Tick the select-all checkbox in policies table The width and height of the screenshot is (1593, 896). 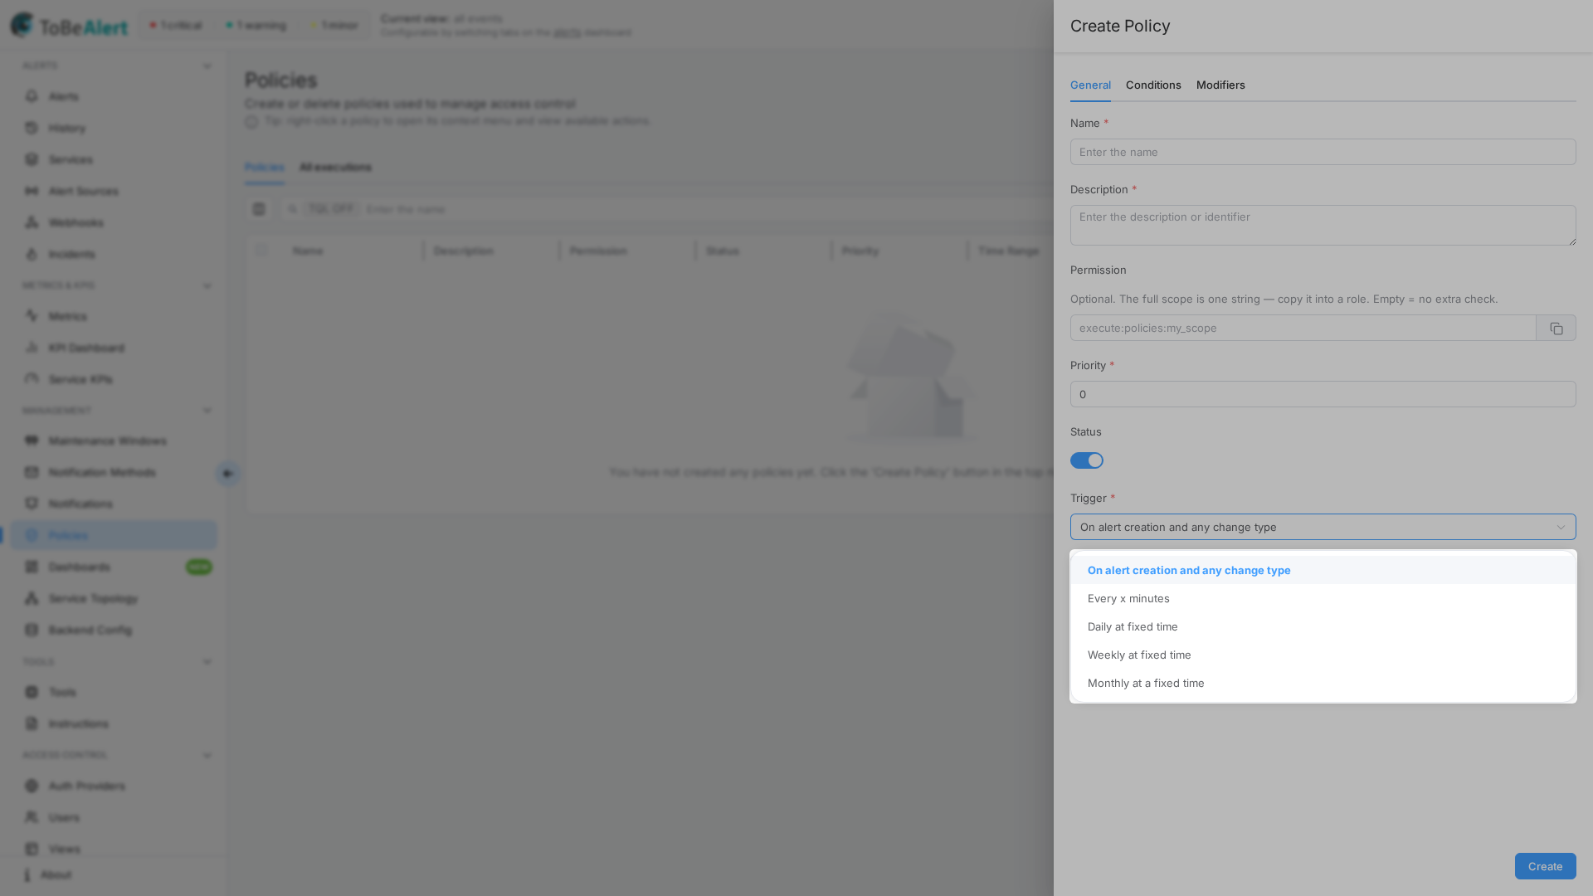pyautogui.click(x=261, y=250)
